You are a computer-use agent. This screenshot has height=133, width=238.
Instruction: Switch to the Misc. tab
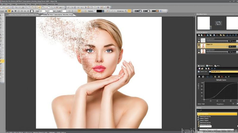217,66
